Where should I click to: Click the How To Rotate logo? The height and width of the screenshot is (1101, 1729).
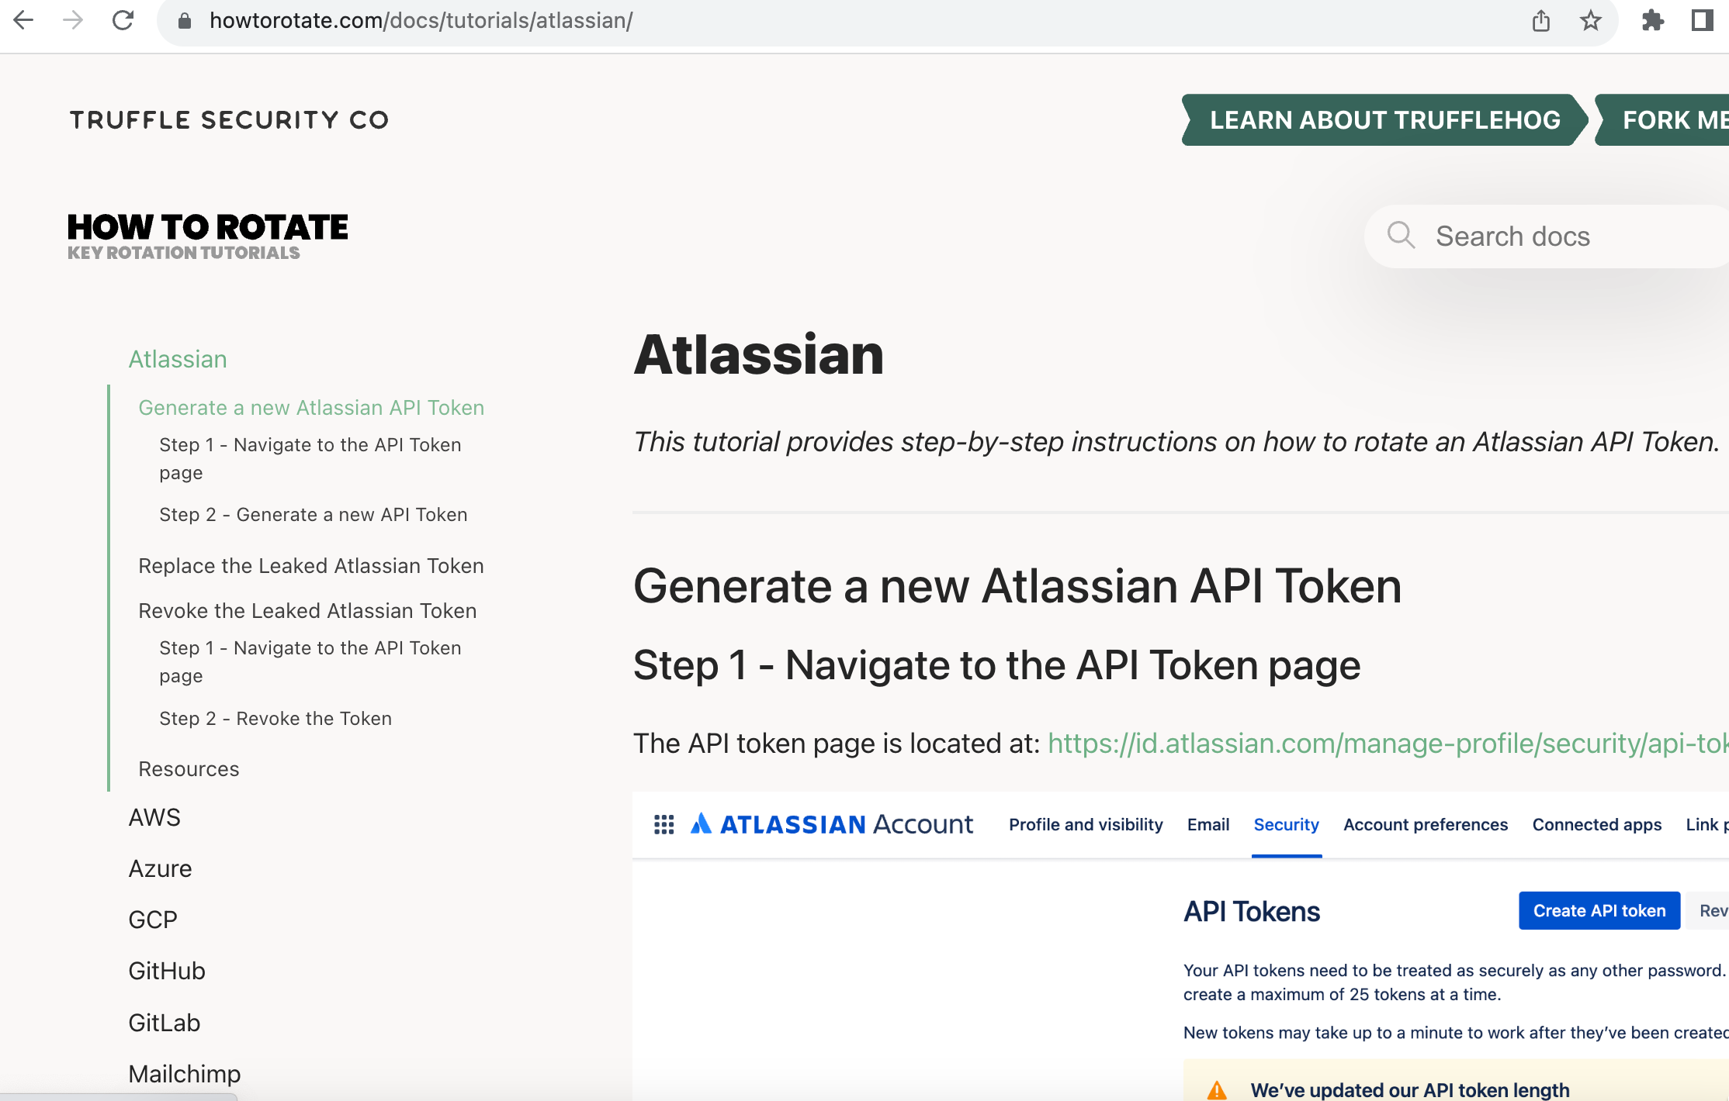click(x=207, y=236)
